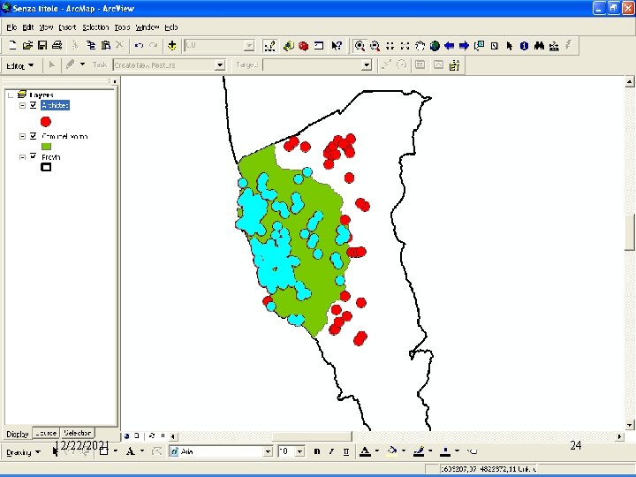Create a new map document
The height and width of the screenshot is (477, 636).
12,45
